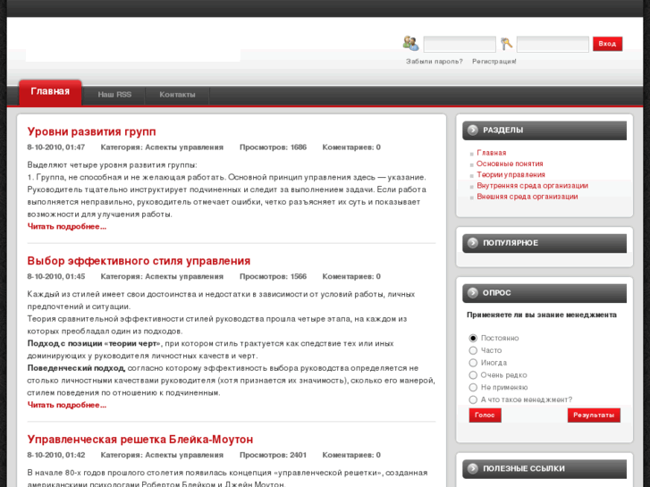The width and height of the screenshot is (650, 487).
Task: Open Внутренняя среда организации link
Action: 532,186
